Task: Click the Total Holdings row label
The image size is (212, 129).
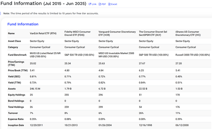Action: coord(16,107)
